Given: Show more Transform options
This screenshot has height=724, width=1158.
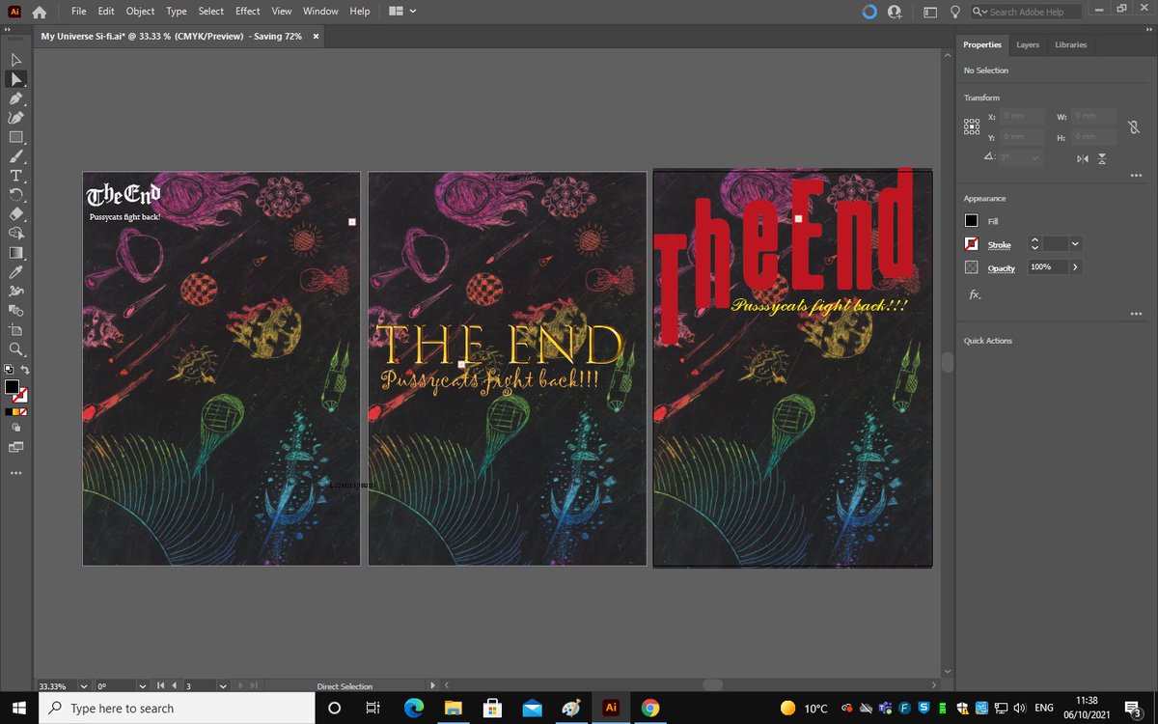Looking at the screenshot, I should coord(1136,176).
